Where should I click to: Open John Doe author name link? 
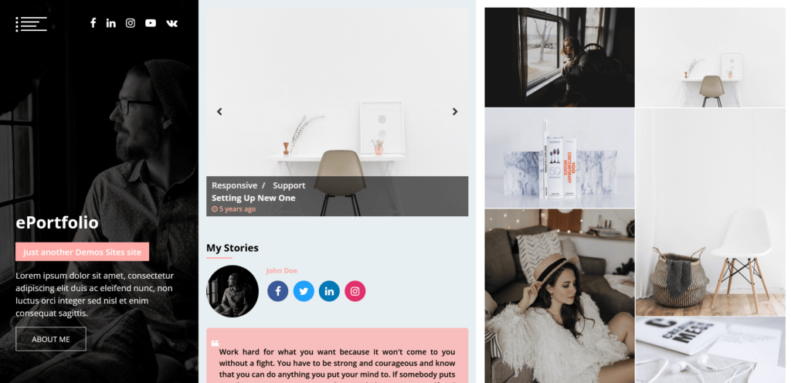(281, 270)
